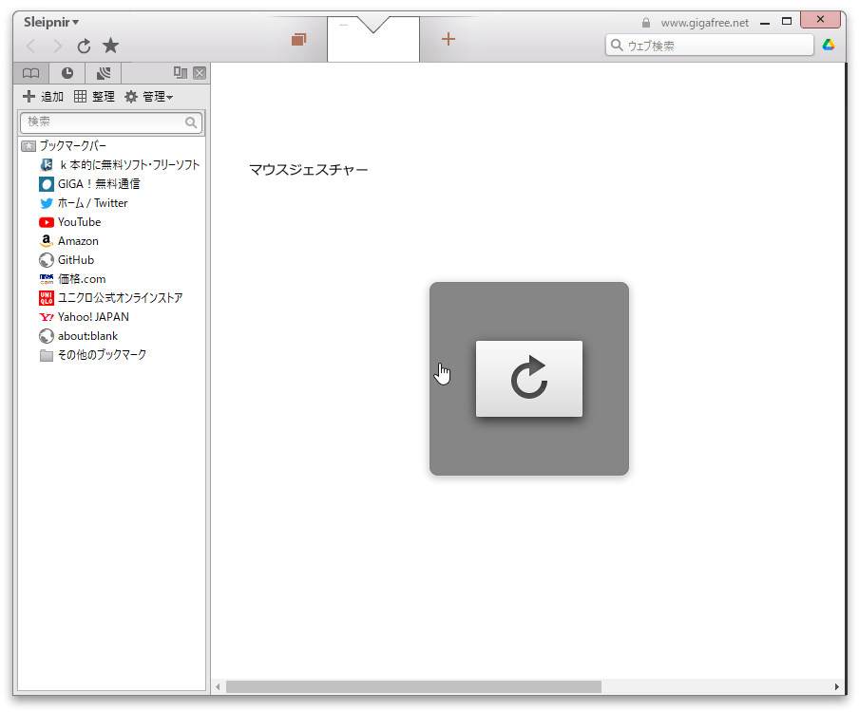Open the ホーム / Twitter bookmark
Screen dimensions: 859x712
coord(84,203)
